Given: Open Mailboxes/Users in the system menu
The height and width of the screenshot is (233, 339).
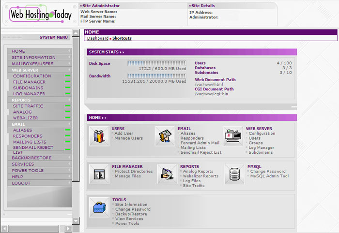Looking at the screenshot, I should [32, 64].
